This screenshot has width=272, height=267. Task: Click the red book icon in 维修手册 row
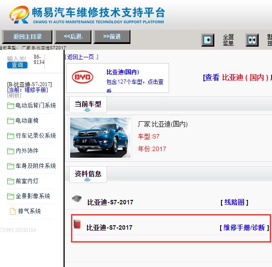click(x=77, y=224)
